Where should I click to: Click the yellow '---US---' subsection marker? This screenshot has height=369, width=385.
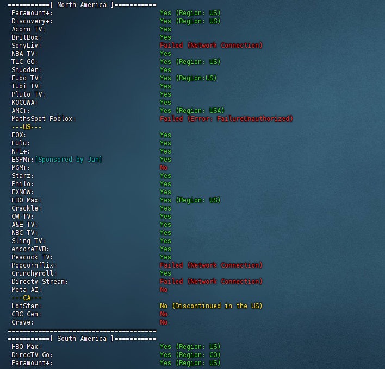click(x=27, y=127)
